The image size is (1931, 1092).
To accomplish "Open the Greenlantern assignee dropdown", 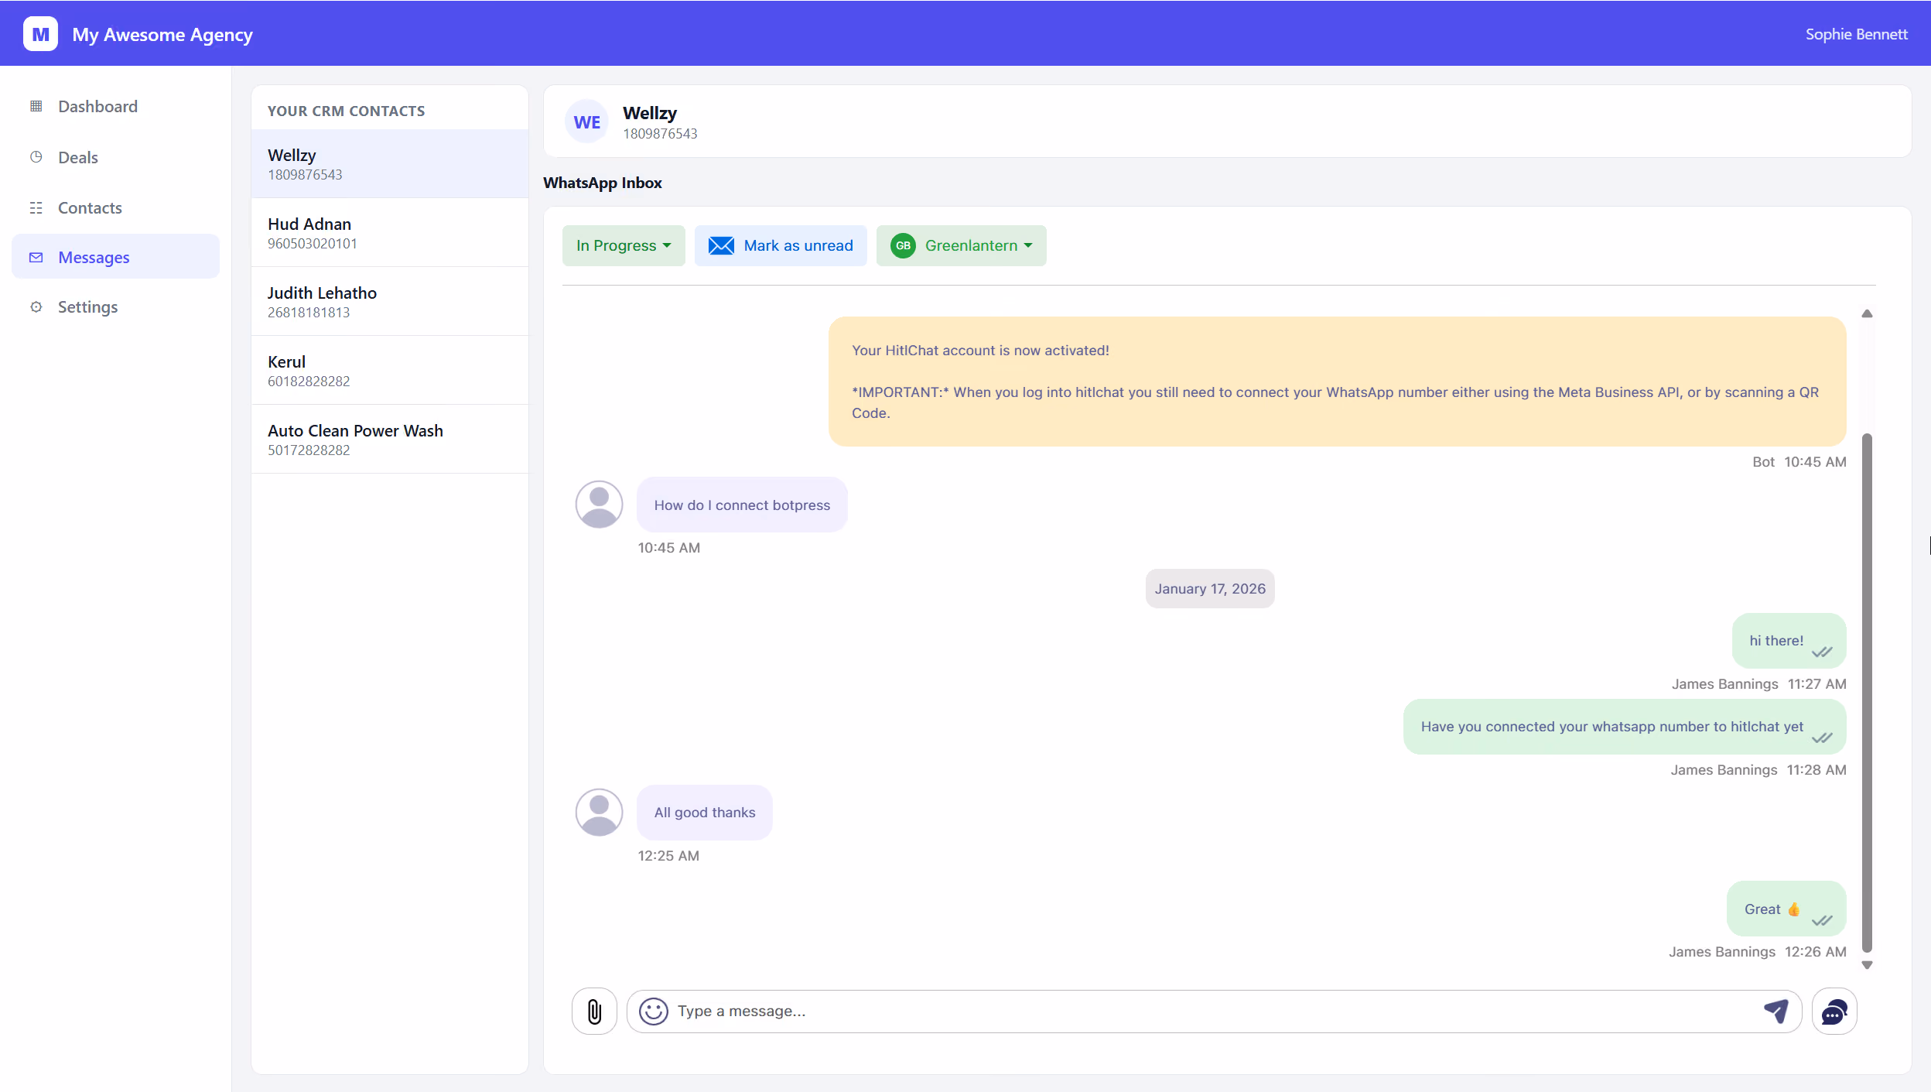I will click(x=961, y=245).
